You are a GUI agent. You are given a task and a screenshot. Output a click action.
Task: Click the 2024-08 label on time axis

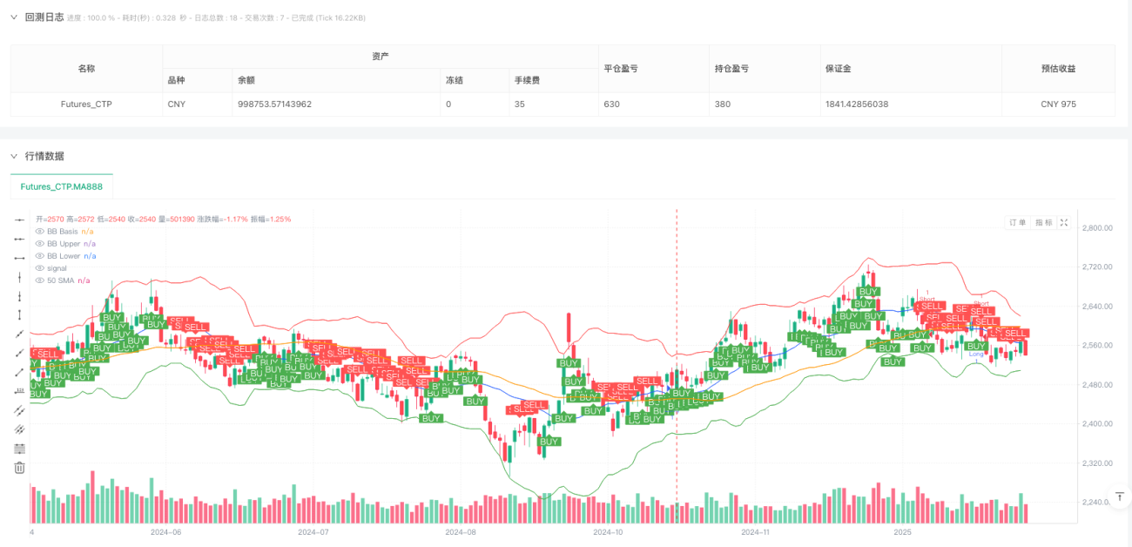[461, 531]
